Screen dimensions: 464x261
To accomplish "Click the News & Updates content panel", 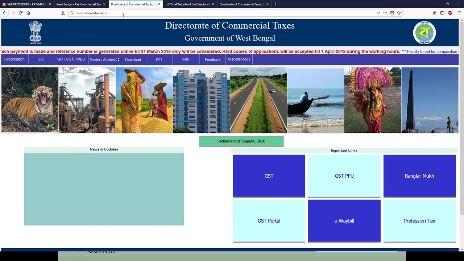I will click(104, 189).
